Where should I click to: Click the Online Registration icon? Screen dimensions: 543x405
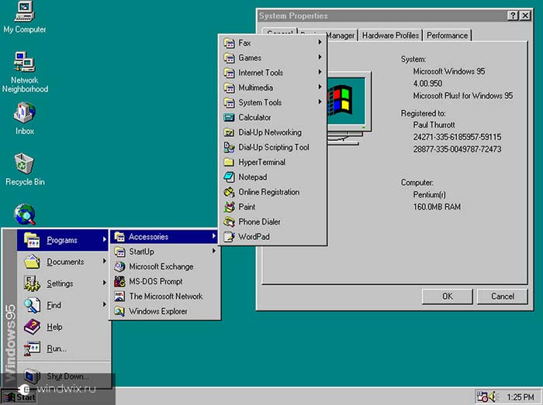(x=229, y=192)
